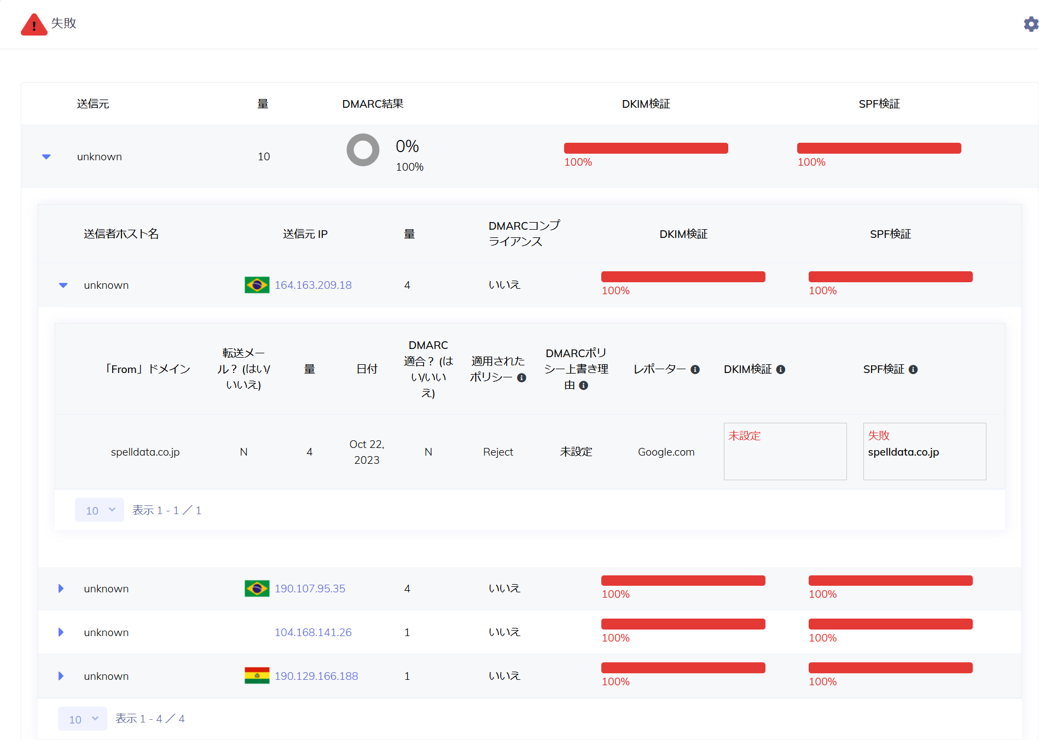This screenshot has width=1039, height=740.
Task: Click the info icon next to DMARCポリシー上書き理由
Action: coord(584,386)
